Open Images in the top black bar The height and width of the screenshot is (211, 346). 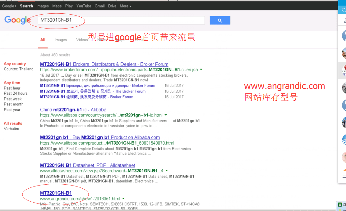coord(43,6)
